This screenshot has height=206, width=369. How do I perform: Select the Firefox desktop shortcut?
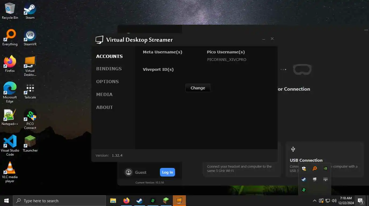(x=10, y=64)
